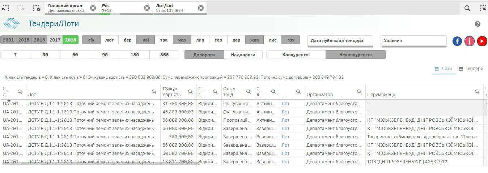
Task: Select the 7 day period
Action: [15, 55]
